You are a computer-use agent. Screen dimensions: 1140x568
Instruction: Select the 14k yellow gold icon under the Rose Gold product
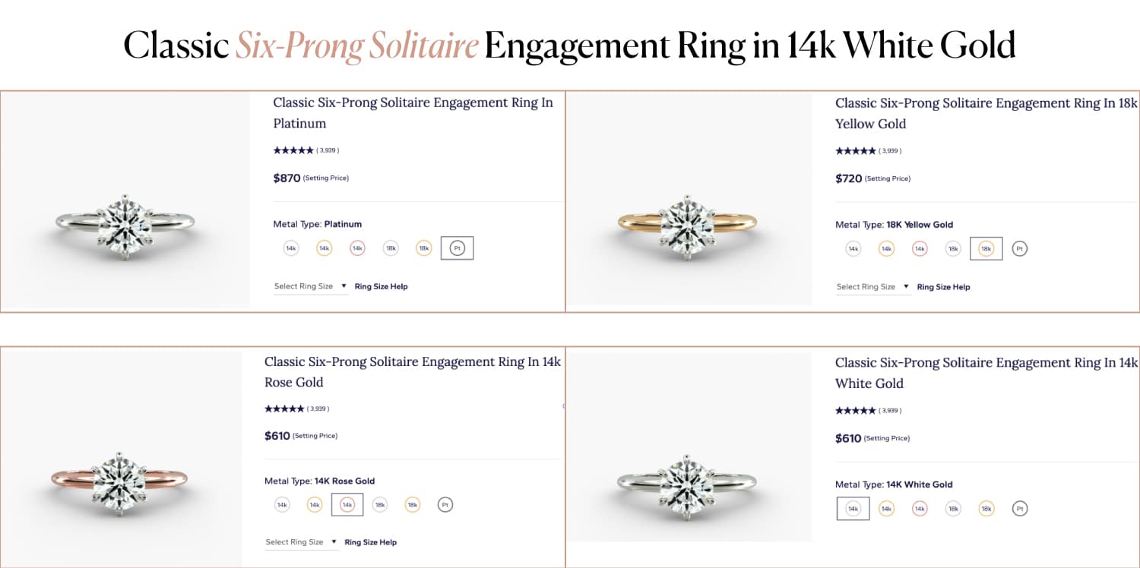tap(314, 504)
